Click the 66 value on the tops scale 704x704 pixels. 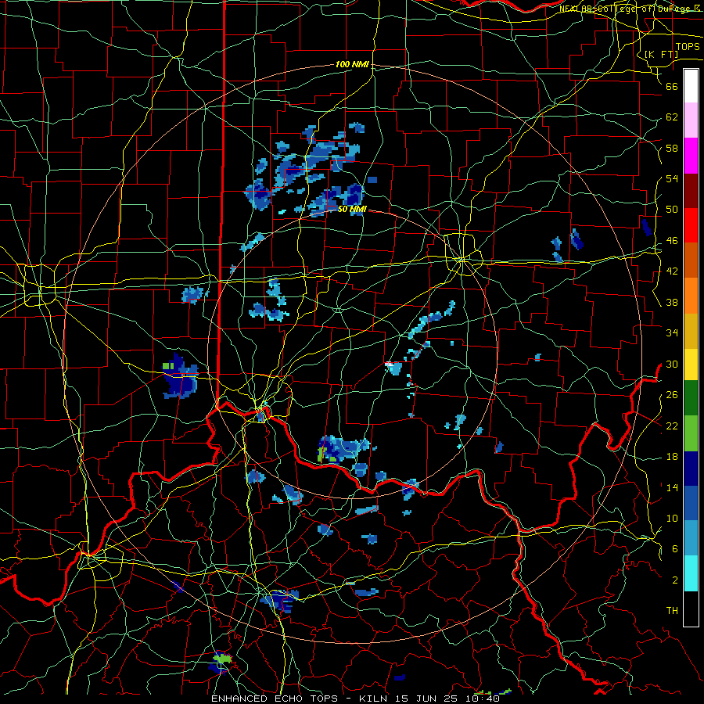point(672,87)
